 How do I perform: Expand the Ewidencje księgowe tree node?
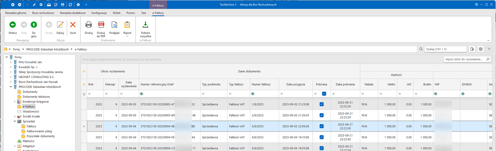[15, 102]
